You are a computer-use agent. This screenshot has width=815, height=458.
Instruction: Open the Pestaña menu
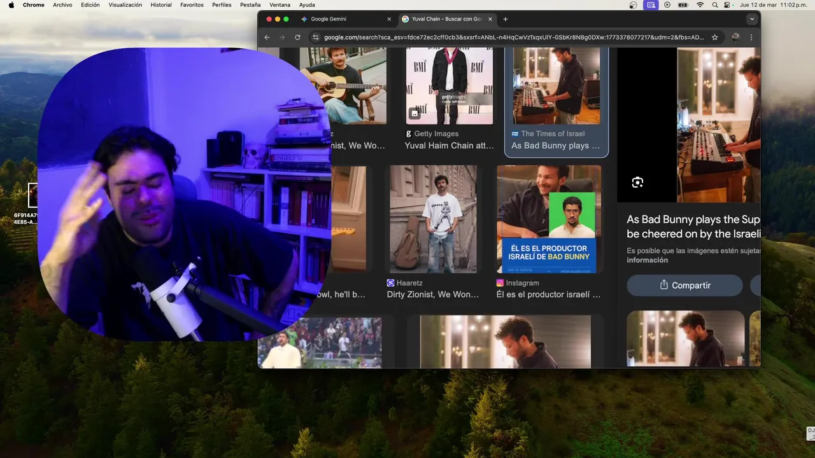250,5
